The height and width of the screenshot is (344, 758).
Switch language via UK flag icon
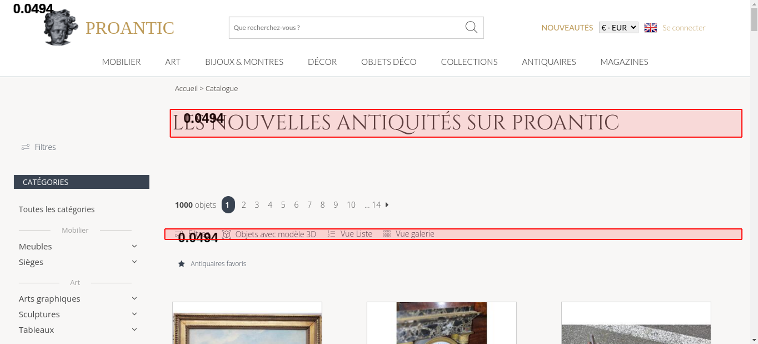pos(650,28)
